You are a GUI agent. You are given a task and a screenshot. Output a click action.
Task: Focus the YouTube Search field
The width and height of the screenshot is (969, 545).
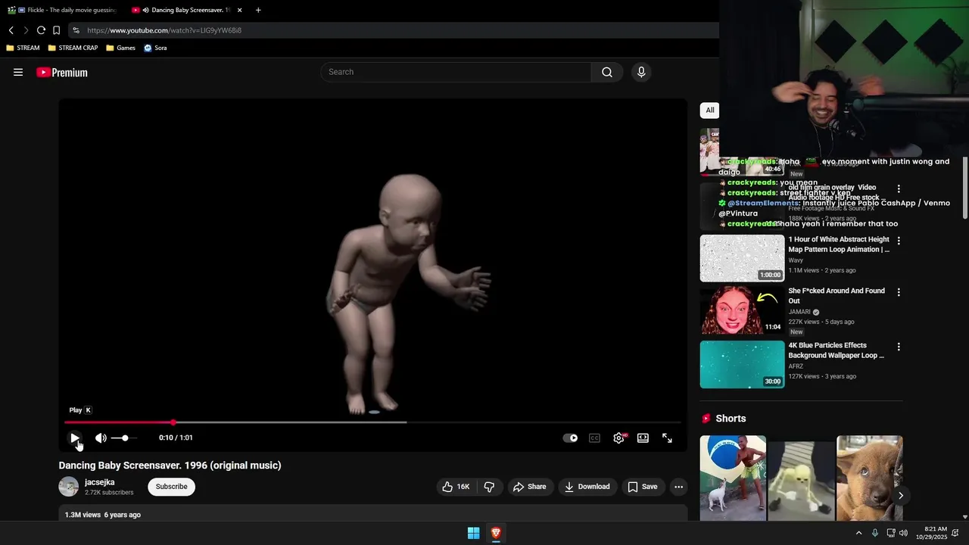pyautogui.click(x=456, y=72)
